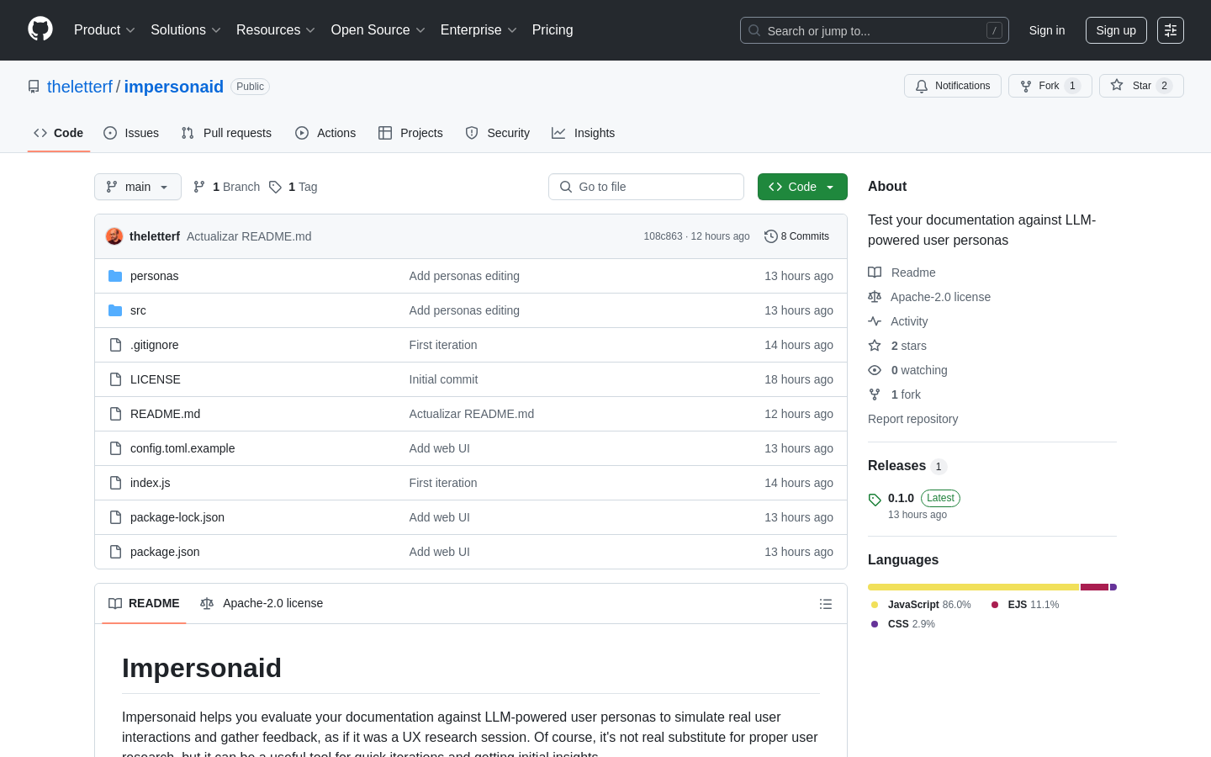This screenshot has height=757, width=1211.
Task: Click the eye icon for watching
Action: [875, 370]
